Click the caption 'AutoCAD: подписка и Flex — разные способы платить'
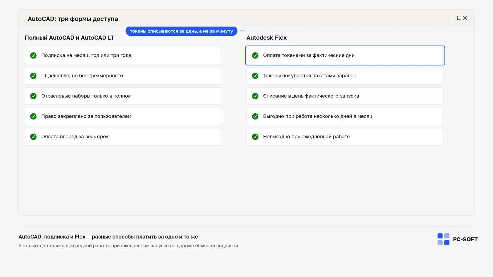The width and height of the screenshot is (493, 277). coord(108,237)
